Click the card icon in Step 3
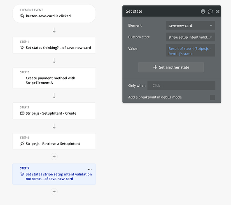The height and width of the screenshot is (205, 231). click(x=22, y=113)
